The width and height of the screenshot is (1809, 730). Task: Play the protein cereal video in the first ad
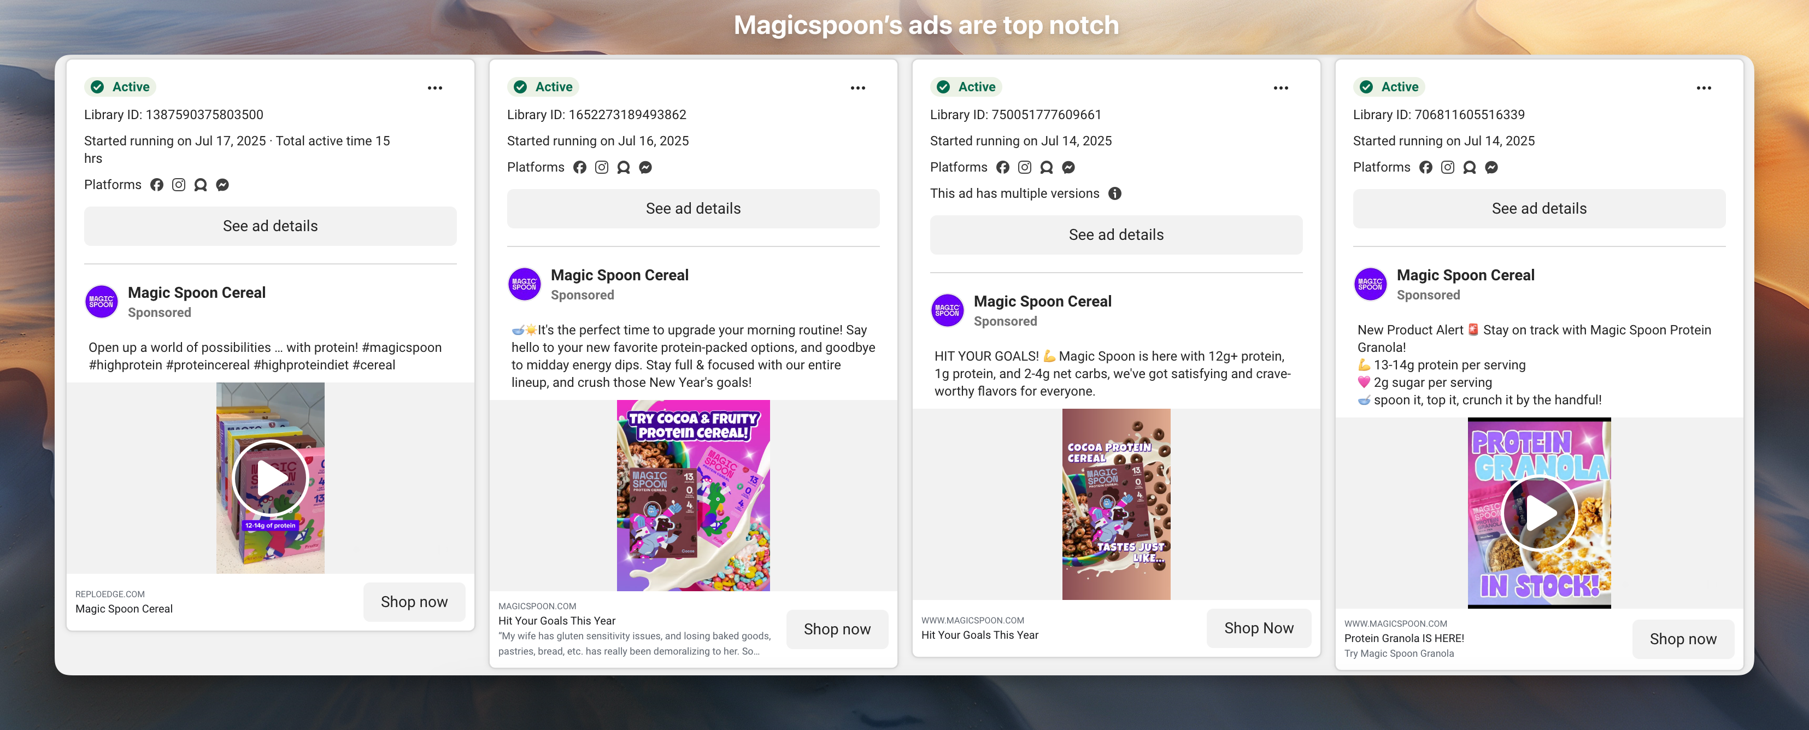(x=269, y=478)
